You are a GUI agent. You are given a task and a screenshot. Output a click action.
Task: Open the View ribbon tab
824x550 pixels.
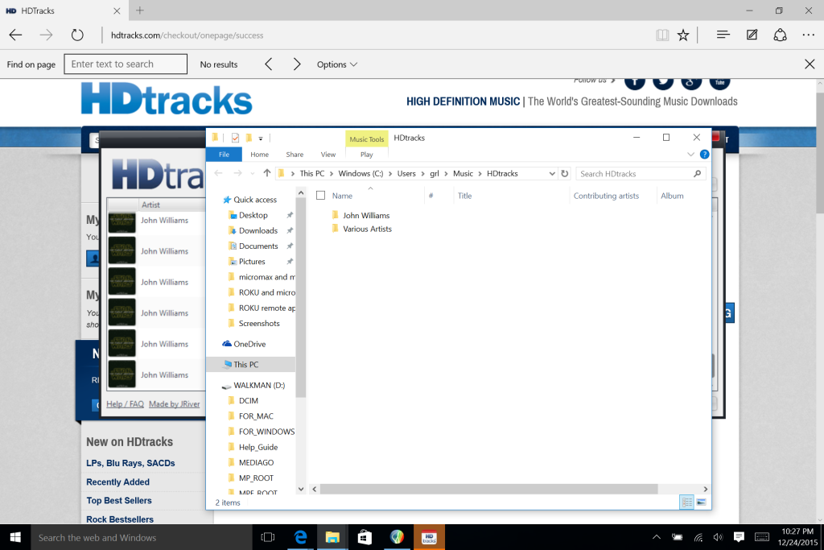pos(328,154)
